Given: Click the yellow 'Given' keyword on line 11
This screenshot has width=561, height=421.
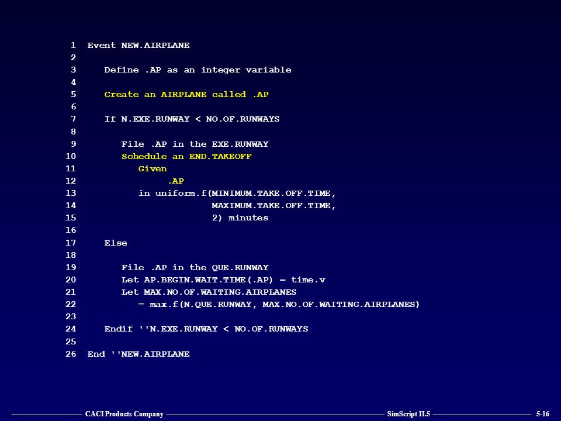Looking at the screenshot, I should coord(153,168).
